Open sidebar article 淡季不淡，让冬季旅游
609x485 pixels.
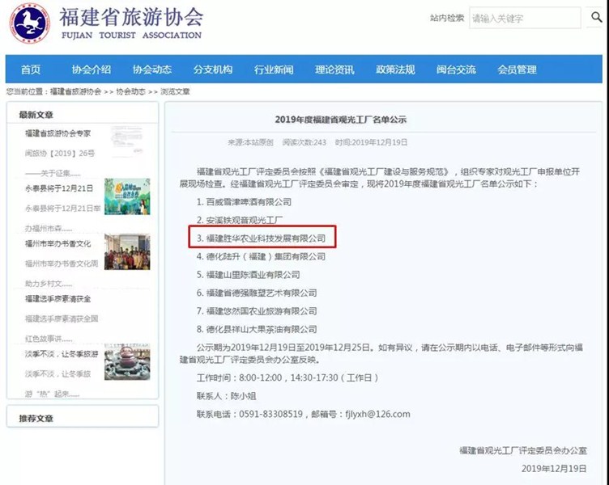(x=62, y=354)
